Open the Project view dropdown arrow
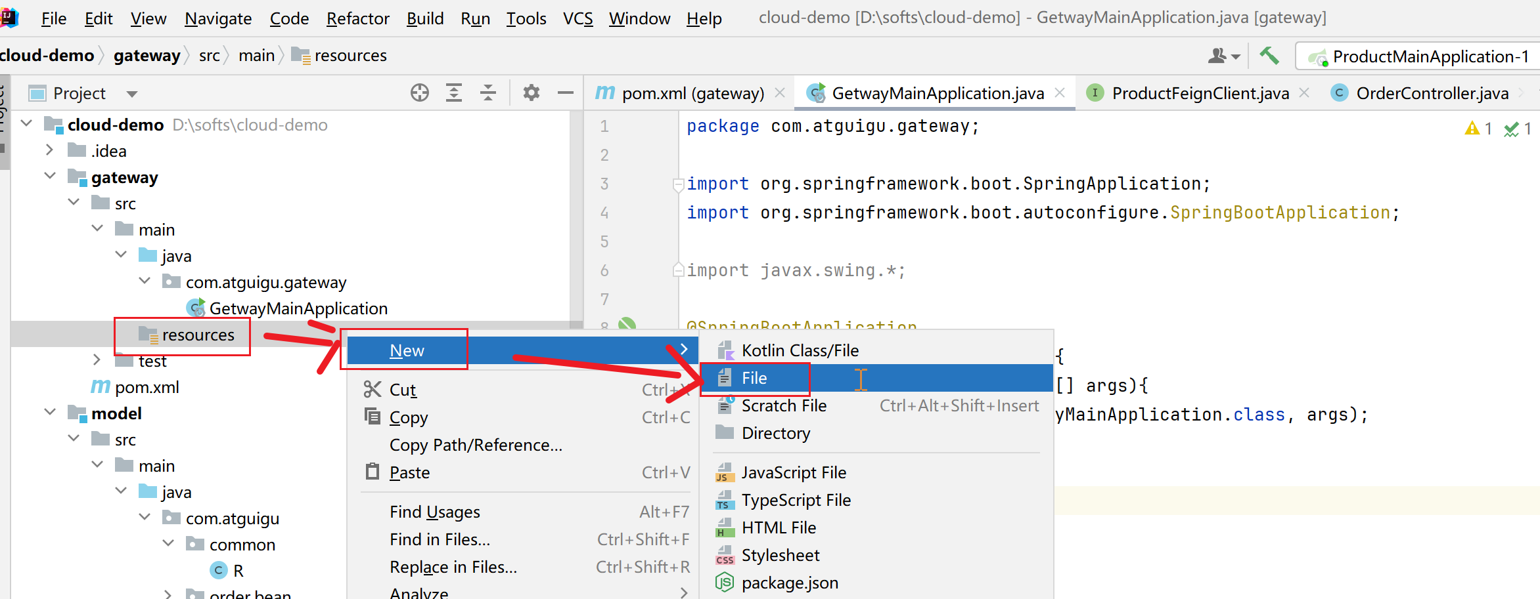The height and width of the screenshot is (599, 1540). click(x=132, y=94)
